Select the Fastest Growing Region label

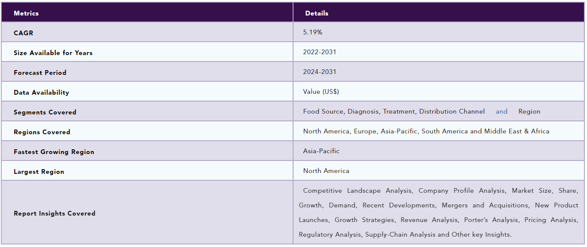[x=54, y=152]
